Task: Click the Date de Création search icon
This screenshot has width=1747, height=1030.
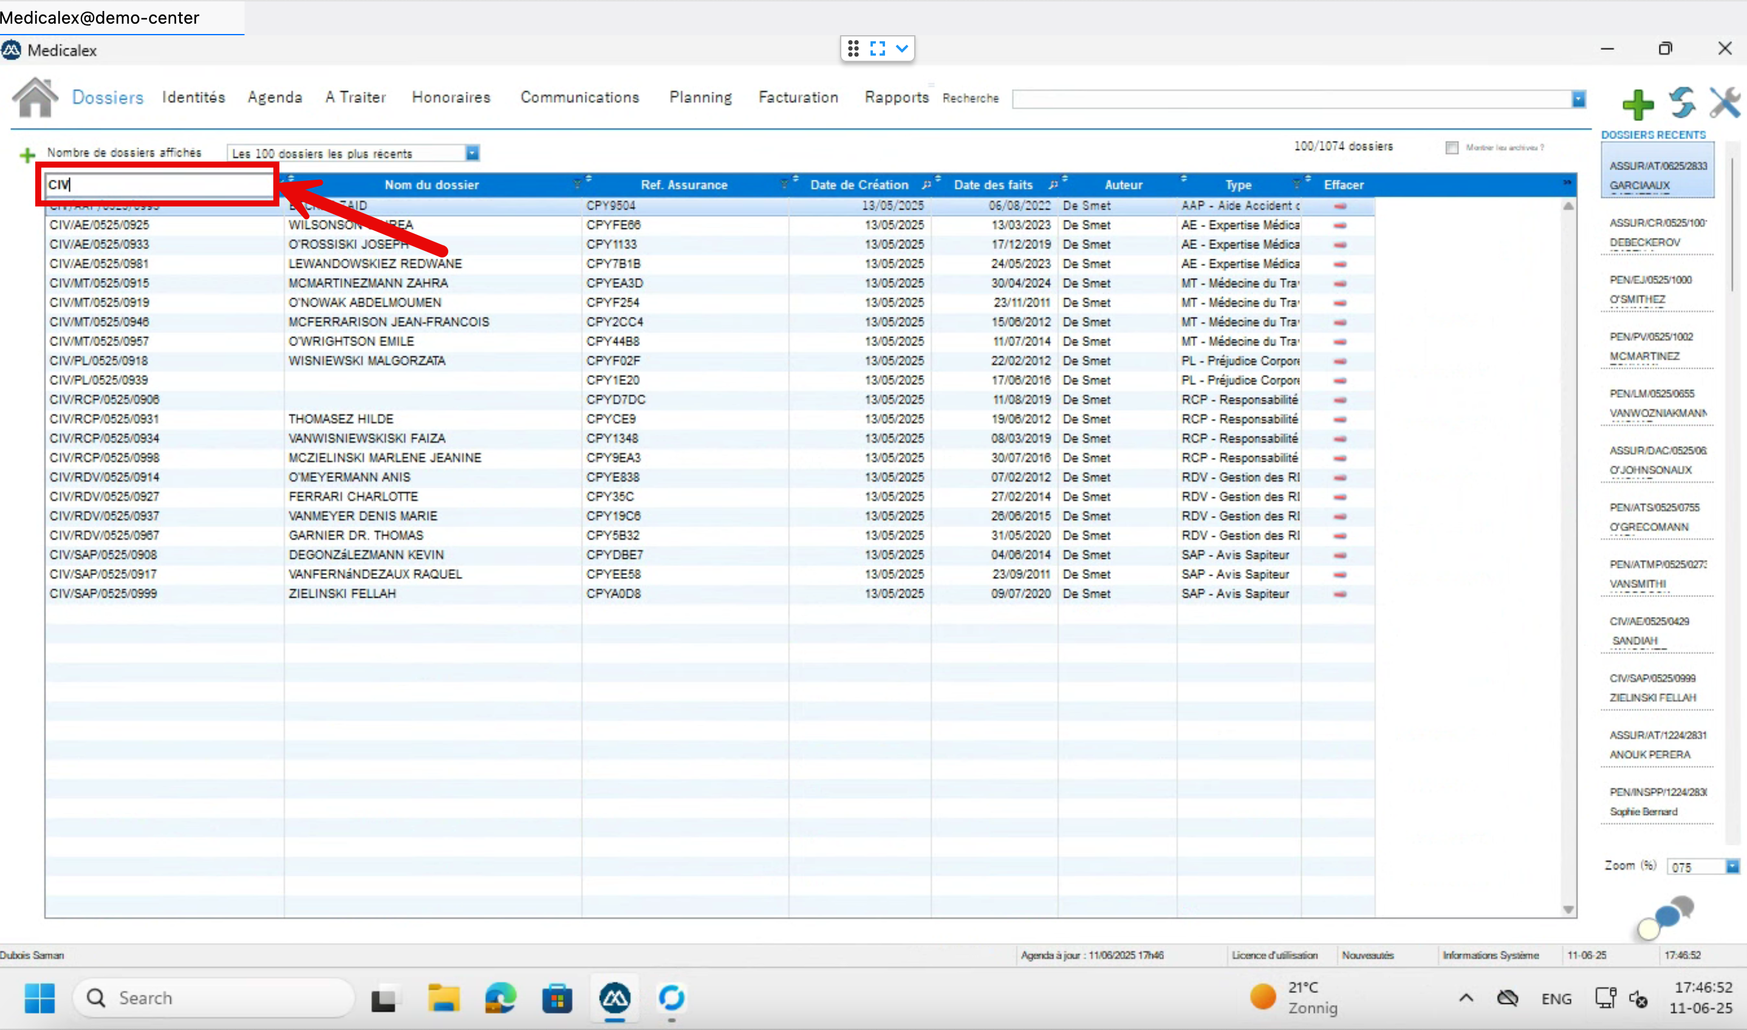Action: click(x=926, y=185)
